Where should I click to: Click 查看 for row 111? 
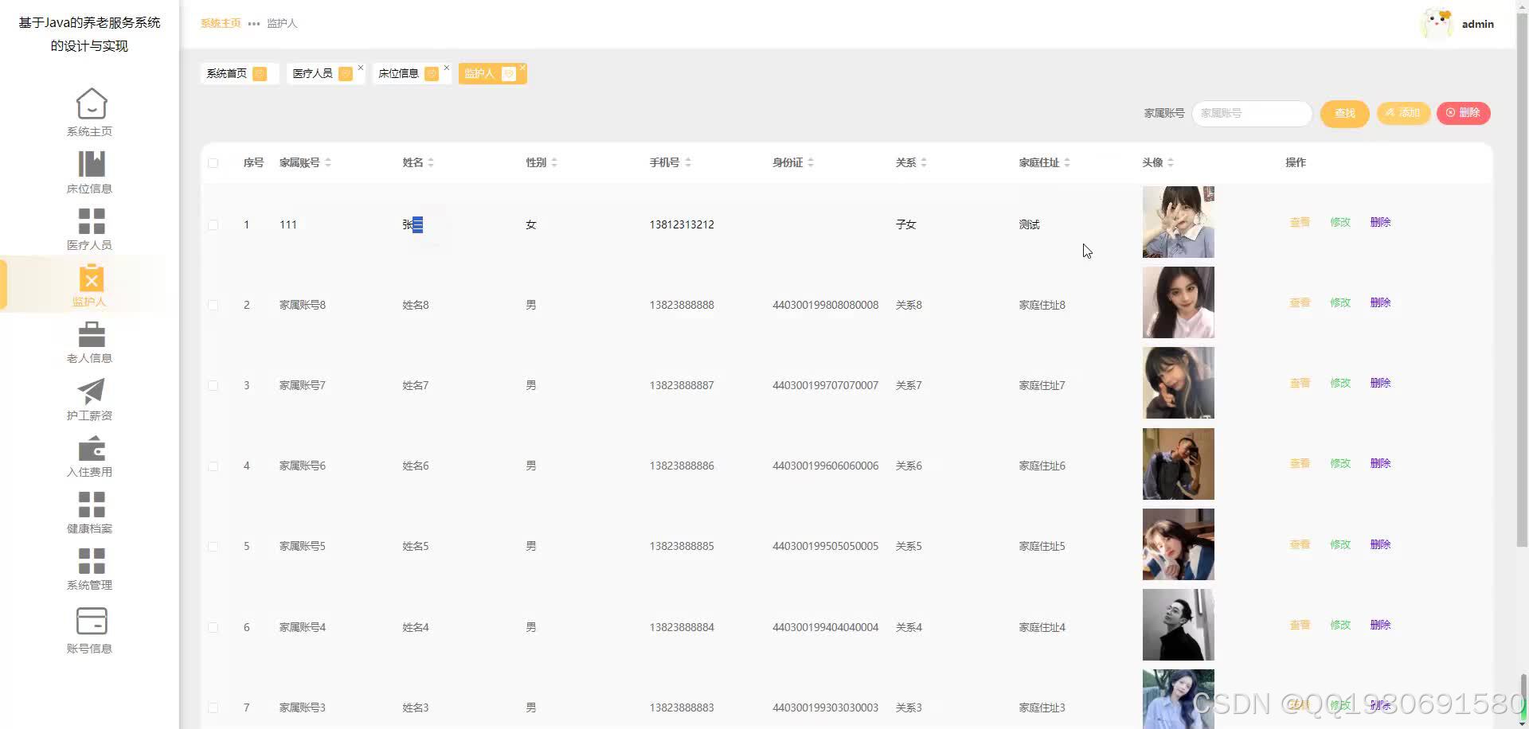coord(1300,223)
